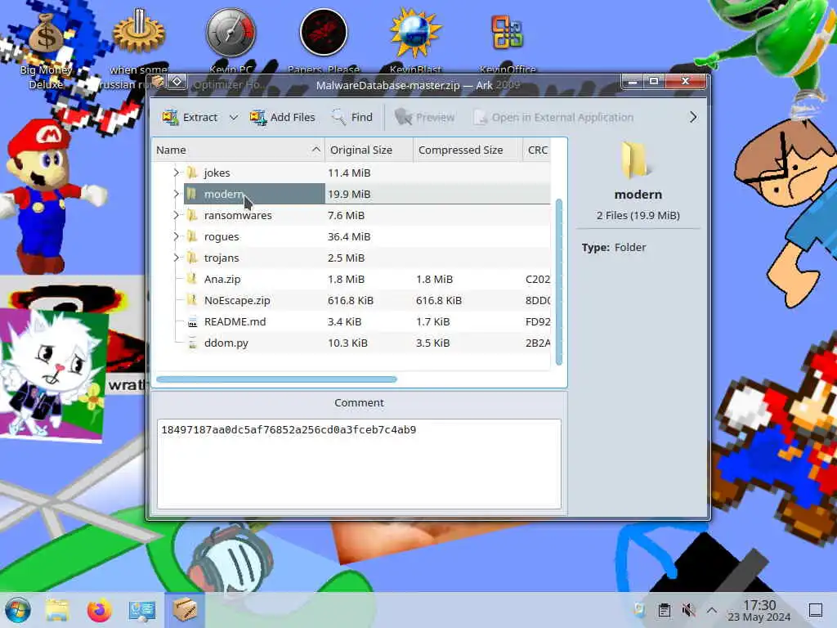Click the modern folder icon in info panel
Image resolution: width=837 pixels, height=628 pixels.
[638, 159]
